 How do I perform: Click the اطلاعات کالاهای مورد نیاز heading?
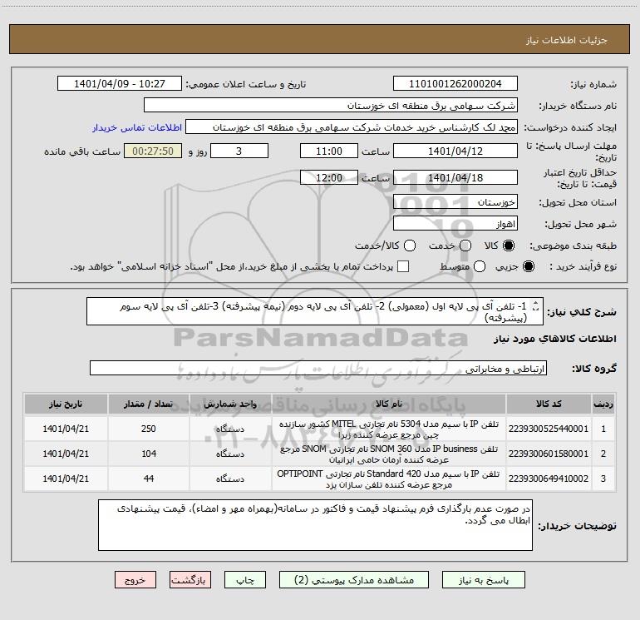click(555, 339)
